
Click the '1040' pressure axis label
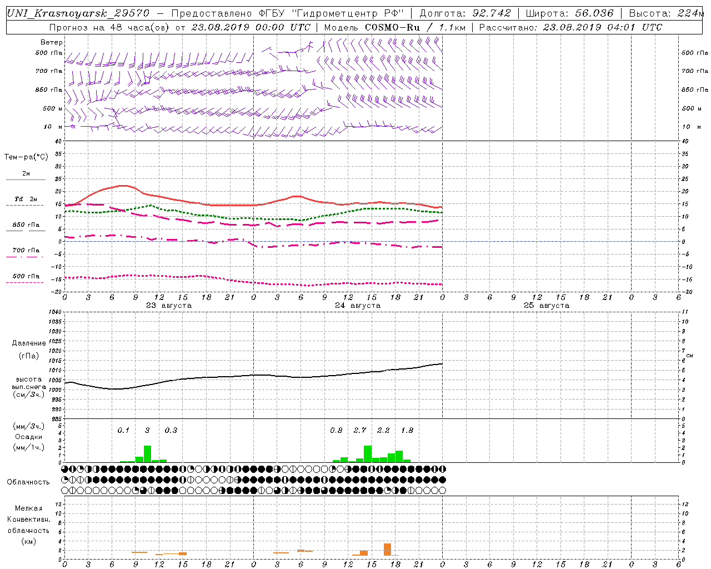click(x=54, y=312)
